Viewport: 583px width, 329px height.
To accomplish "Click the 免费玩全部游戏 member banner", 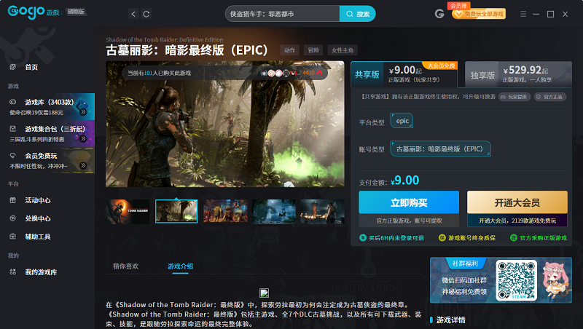I will coord(479,14).
